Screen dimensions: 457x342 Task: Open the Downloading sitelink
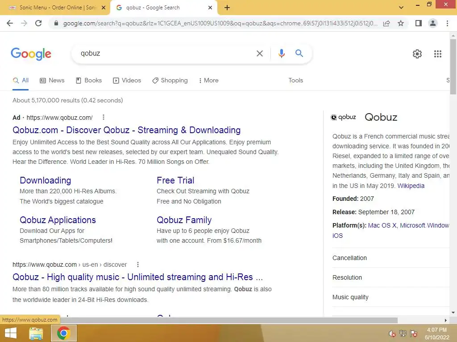point(46,180)
